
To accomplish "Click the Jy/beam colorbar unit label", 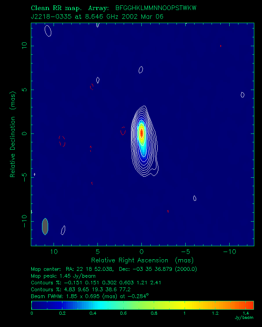I will [244, 318].
